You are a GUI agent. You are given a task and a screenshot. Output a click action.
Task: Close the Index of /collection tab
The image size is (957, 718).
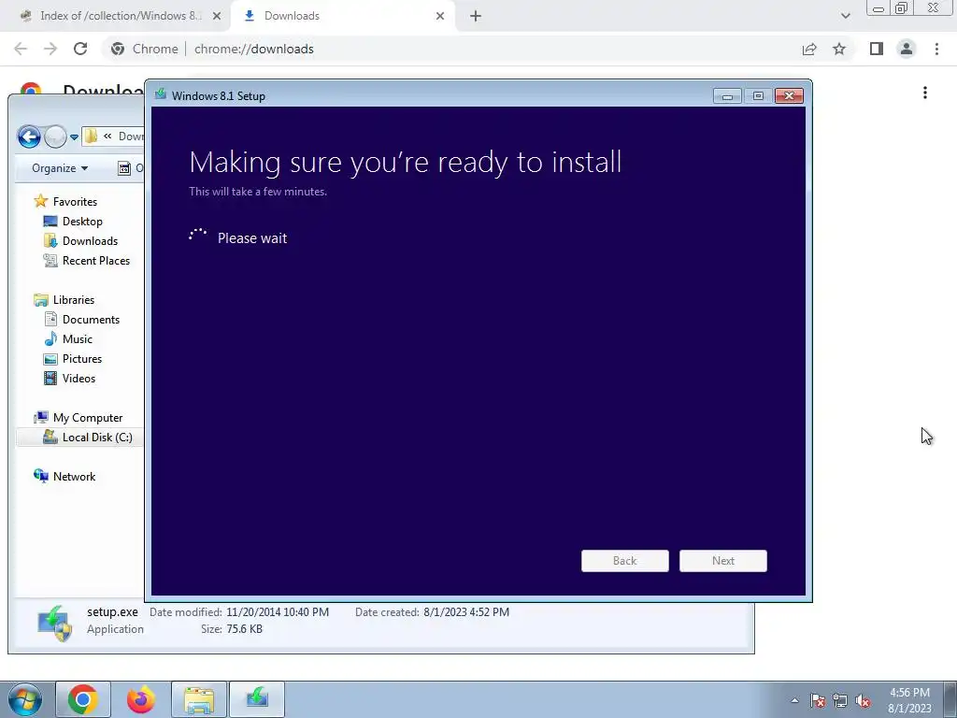[x=217, y=17]
